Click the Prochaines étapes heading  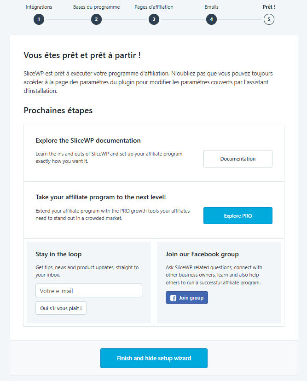coord(58,111)
